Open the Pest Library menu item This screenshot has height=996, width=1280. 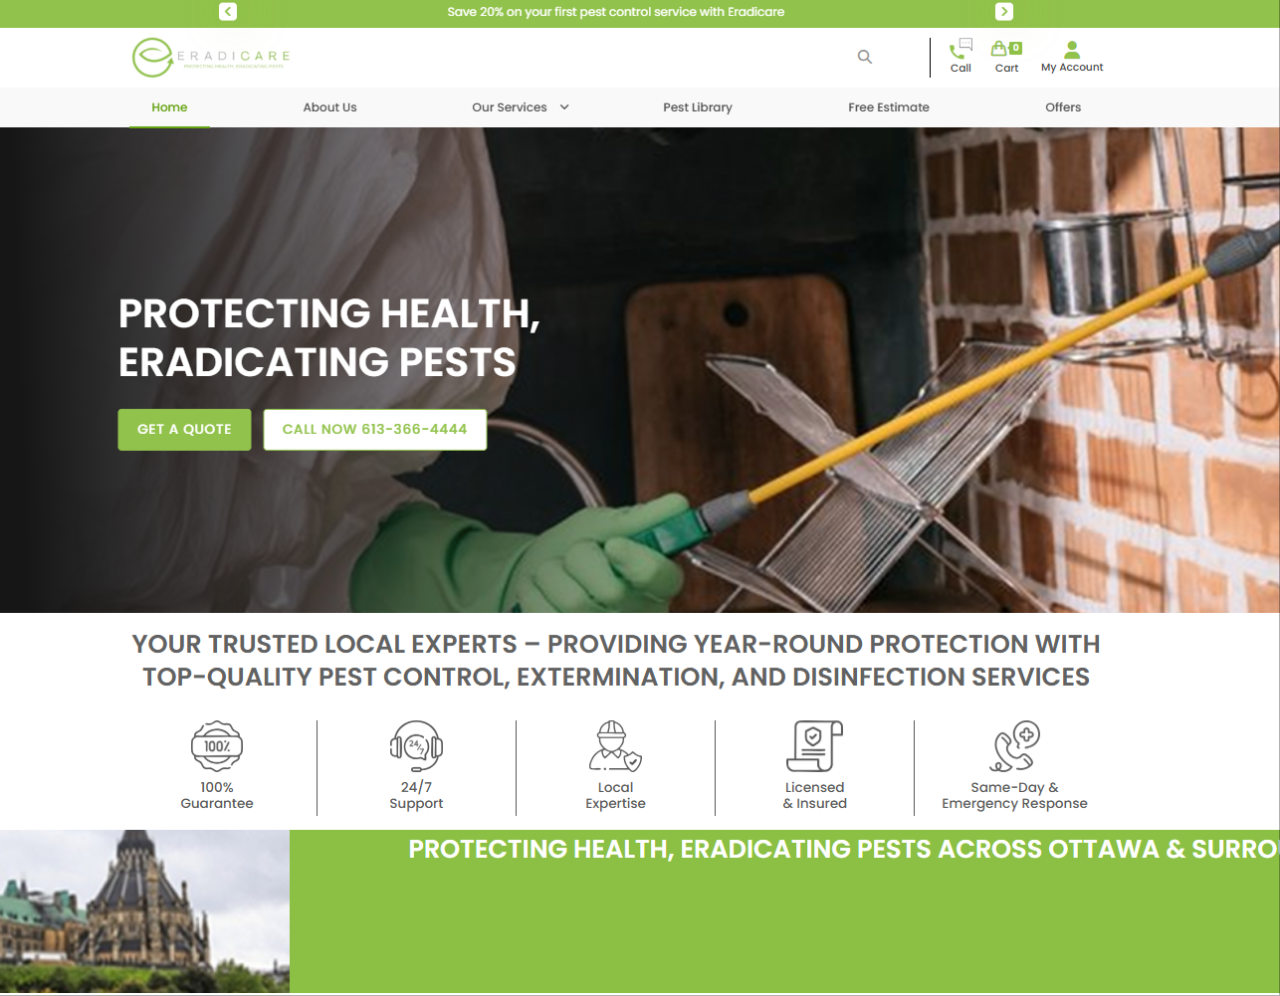(698, 107)
